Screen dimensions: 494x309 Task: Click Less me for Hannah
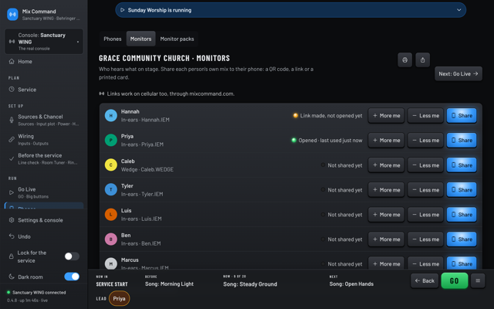425,115
